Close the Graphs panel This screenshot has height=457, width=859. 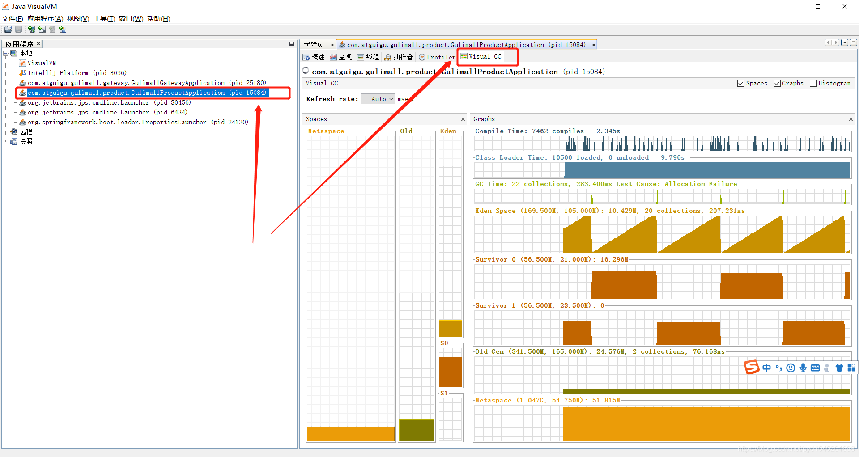tap(851, 119)
